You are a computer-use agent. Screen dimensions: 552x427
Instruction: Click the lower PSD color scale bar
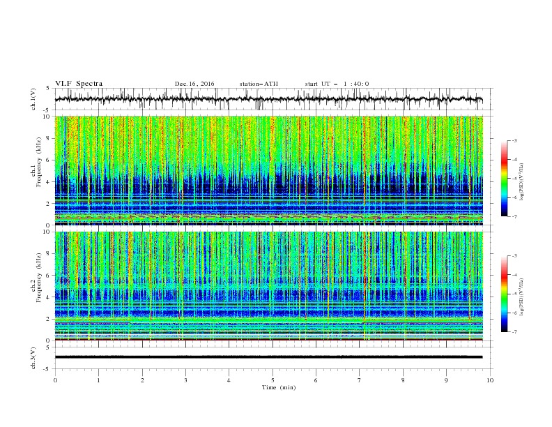tap(504, 294)
